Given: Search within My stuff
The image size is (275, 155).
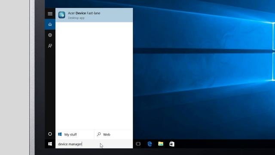Looking at the screenshot, I should coord(75,134).
